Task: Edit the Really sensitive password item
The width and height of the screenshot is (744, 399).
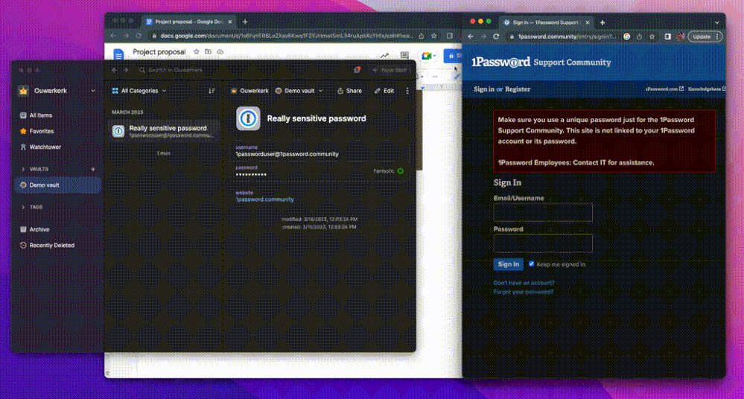Action: [x=384, y=91]
